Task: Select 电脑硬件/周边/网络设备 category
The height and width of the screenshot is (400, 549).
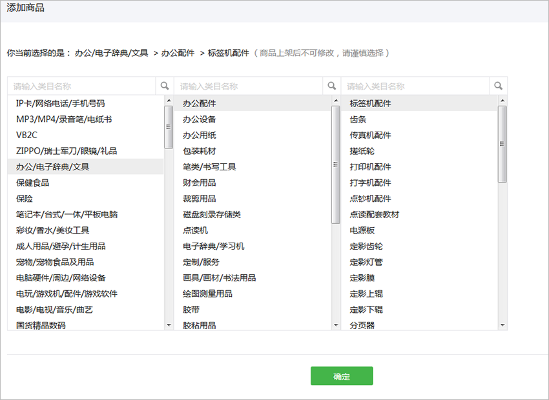Action: 63,277
